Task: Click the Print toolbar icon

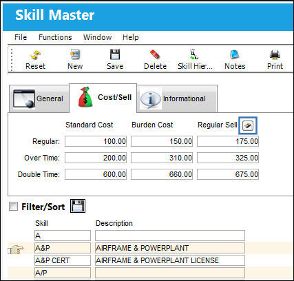Action: pos(275,54)
